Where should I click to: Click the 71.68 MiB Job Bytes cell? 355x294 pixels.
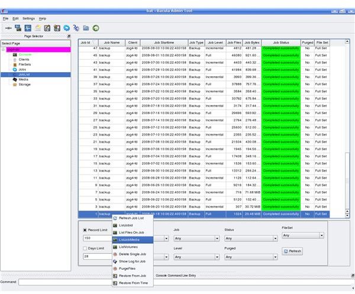(x=252, y=192)
